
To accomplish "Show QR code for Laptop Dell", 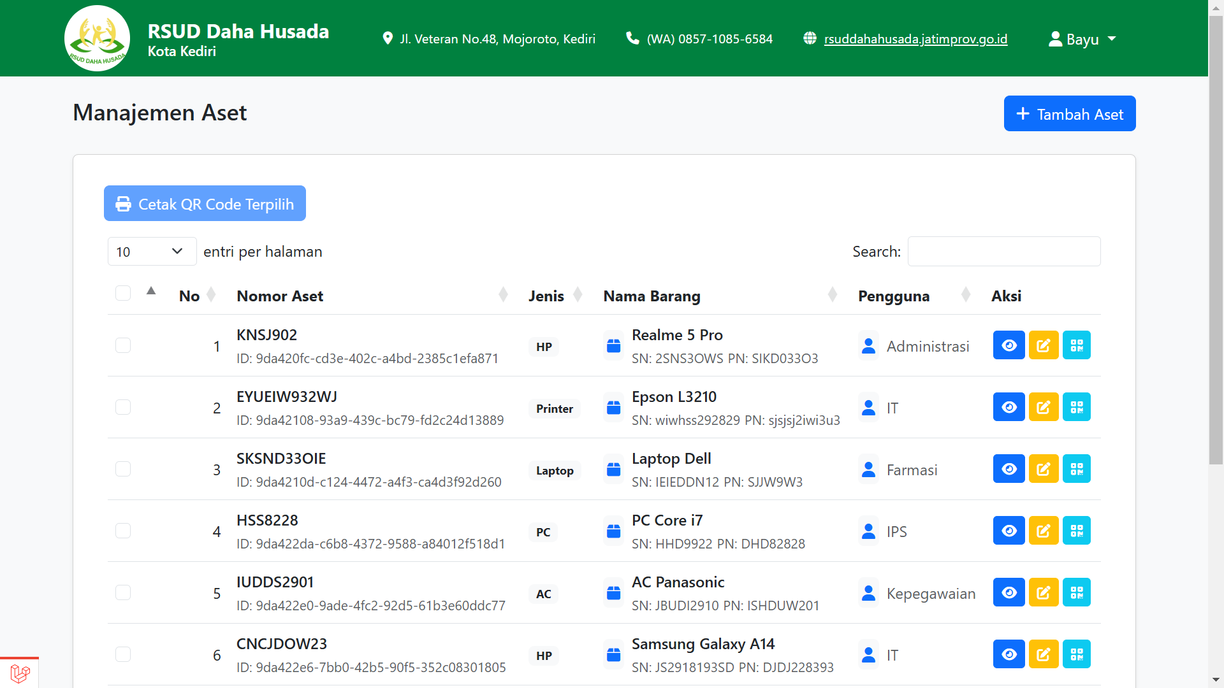I will pos(1077,469).
